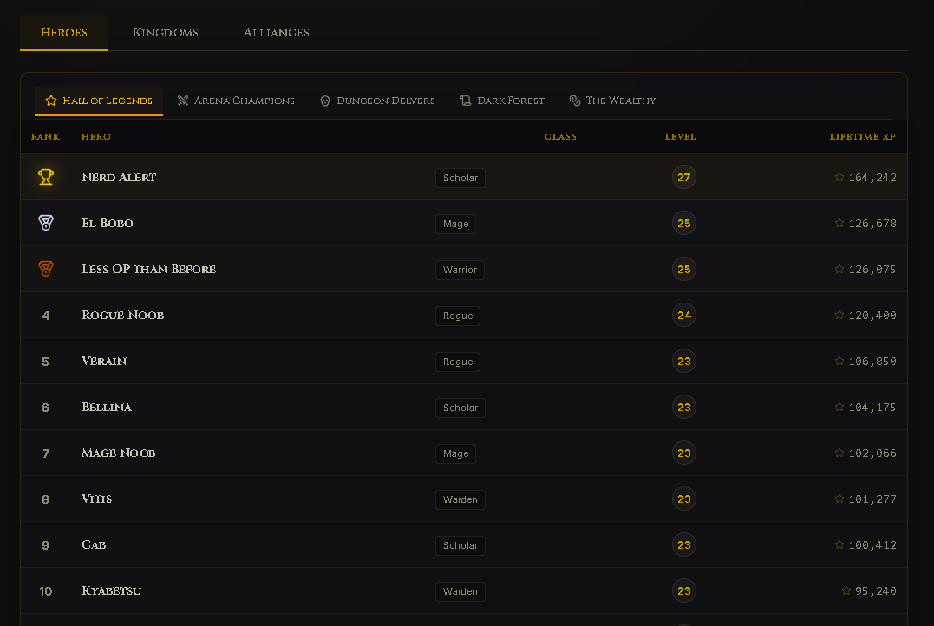Click El Bobo's silver medal icon
This screenshot has height=626, width=934.
pyautogui.click(x=46, y=223)
